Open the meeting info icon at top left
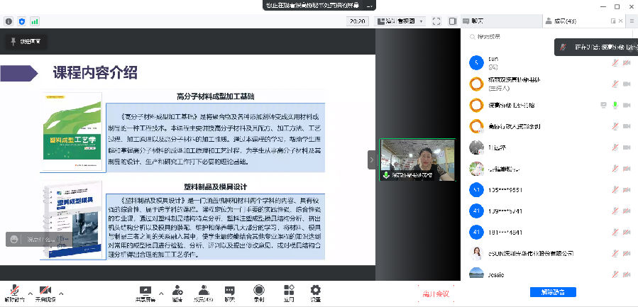 [x=9, y=21]
